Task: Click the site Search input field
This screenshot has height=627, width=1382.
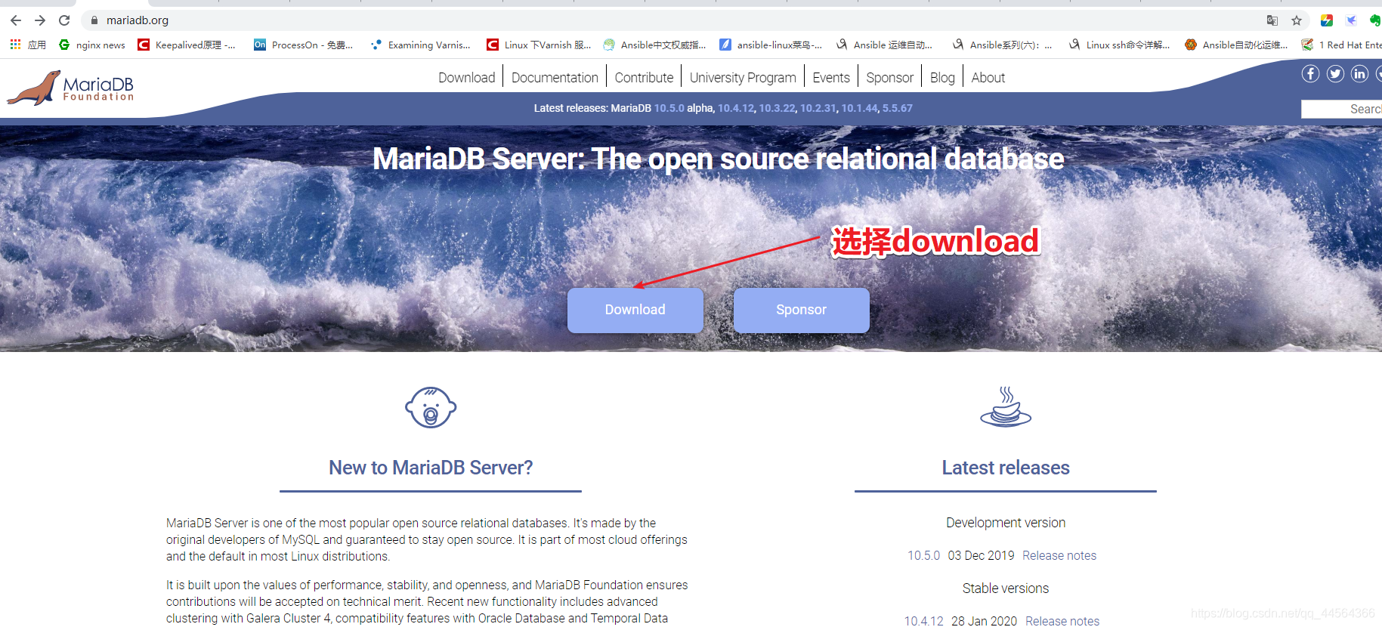Action: click(x=1341, y=109)
